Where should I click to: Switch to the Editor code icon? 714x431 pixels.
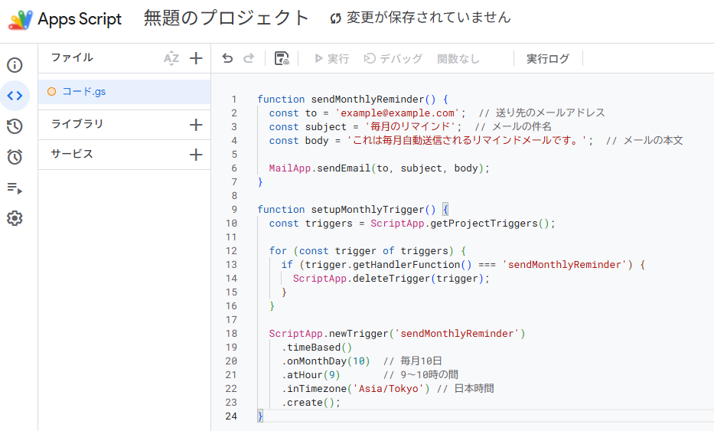[x=15, y=96]
